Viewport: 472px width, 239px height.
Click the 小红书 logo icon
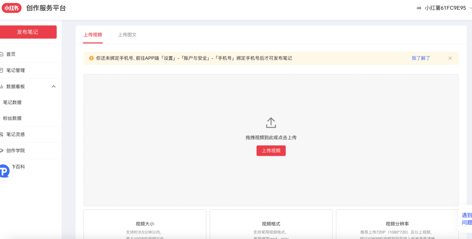[x=11, y=8]
